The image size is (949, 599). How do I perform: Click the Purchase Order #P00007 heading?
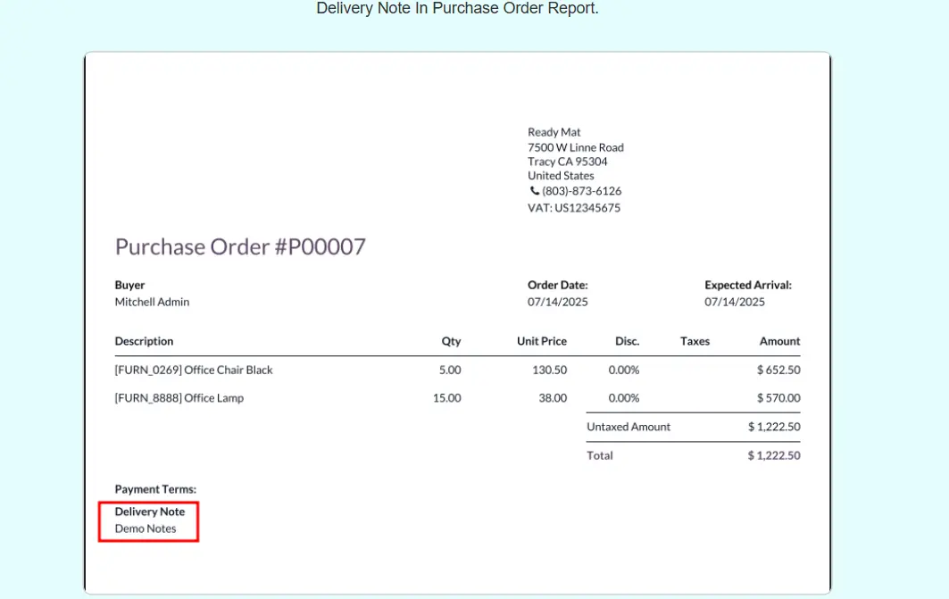[240, 247]
